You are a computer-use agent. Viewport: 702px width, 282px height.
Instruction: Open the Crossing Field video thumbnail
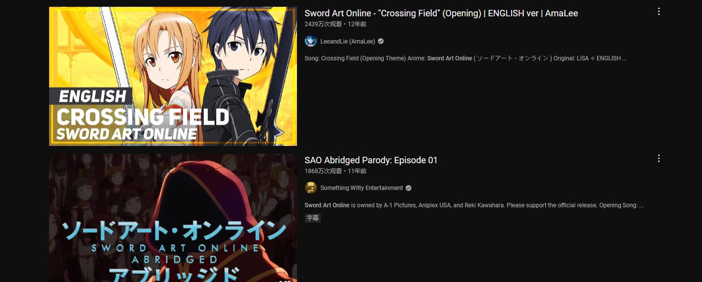tap(173, 76)
